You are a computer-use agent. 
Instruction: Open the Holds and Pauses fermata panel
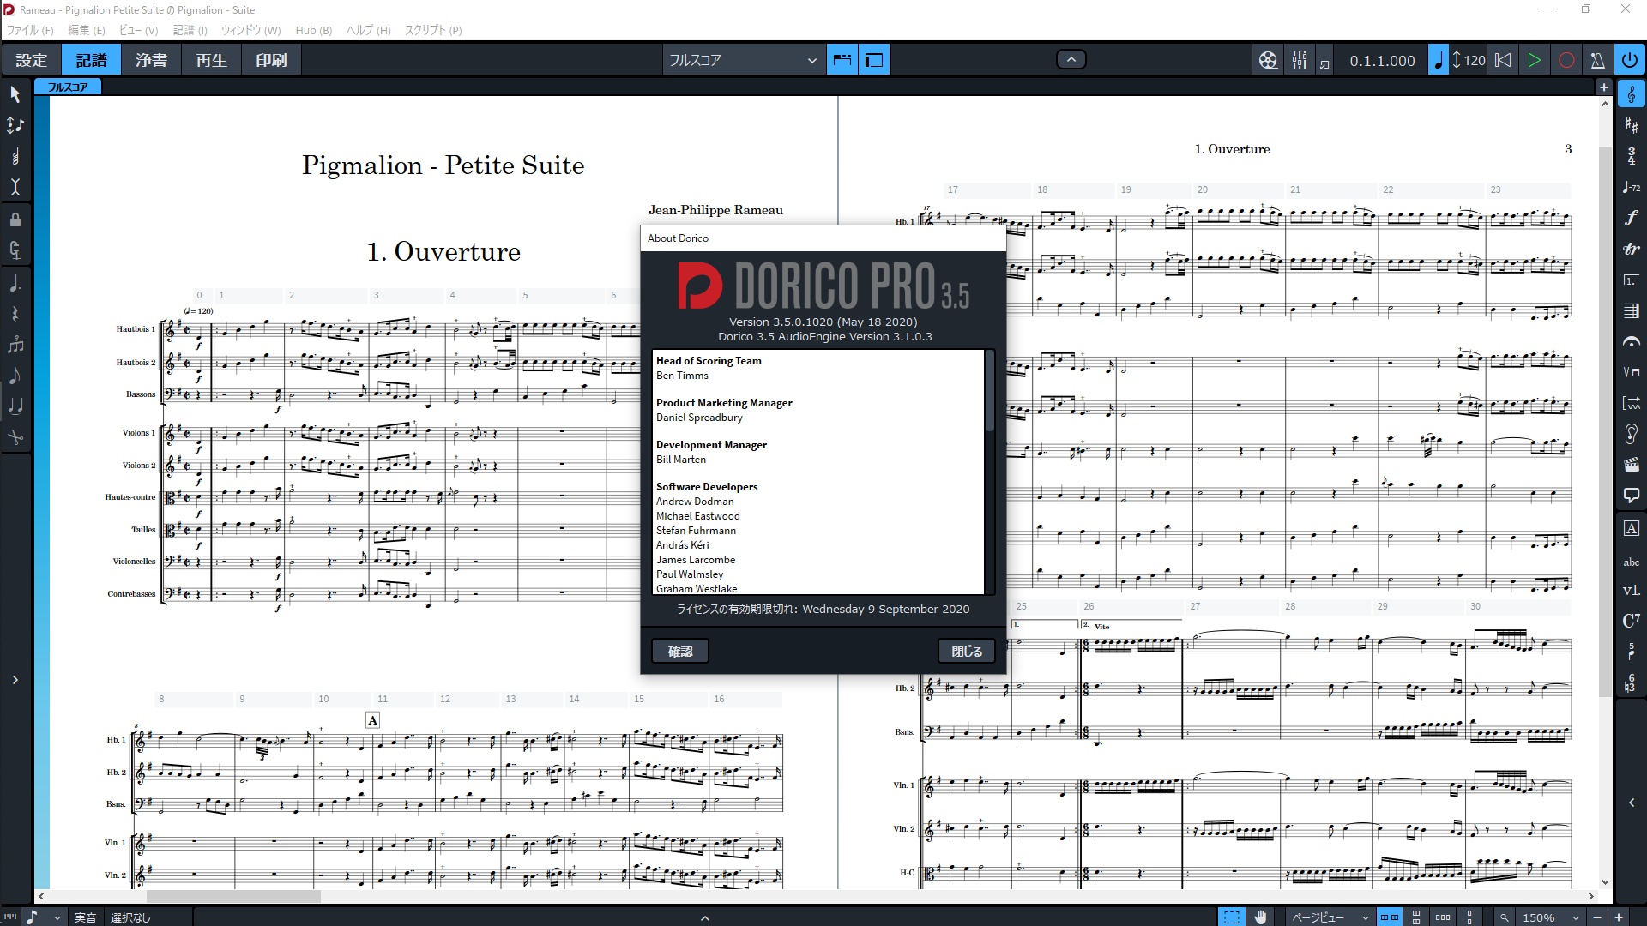(x=1631, y=341)
